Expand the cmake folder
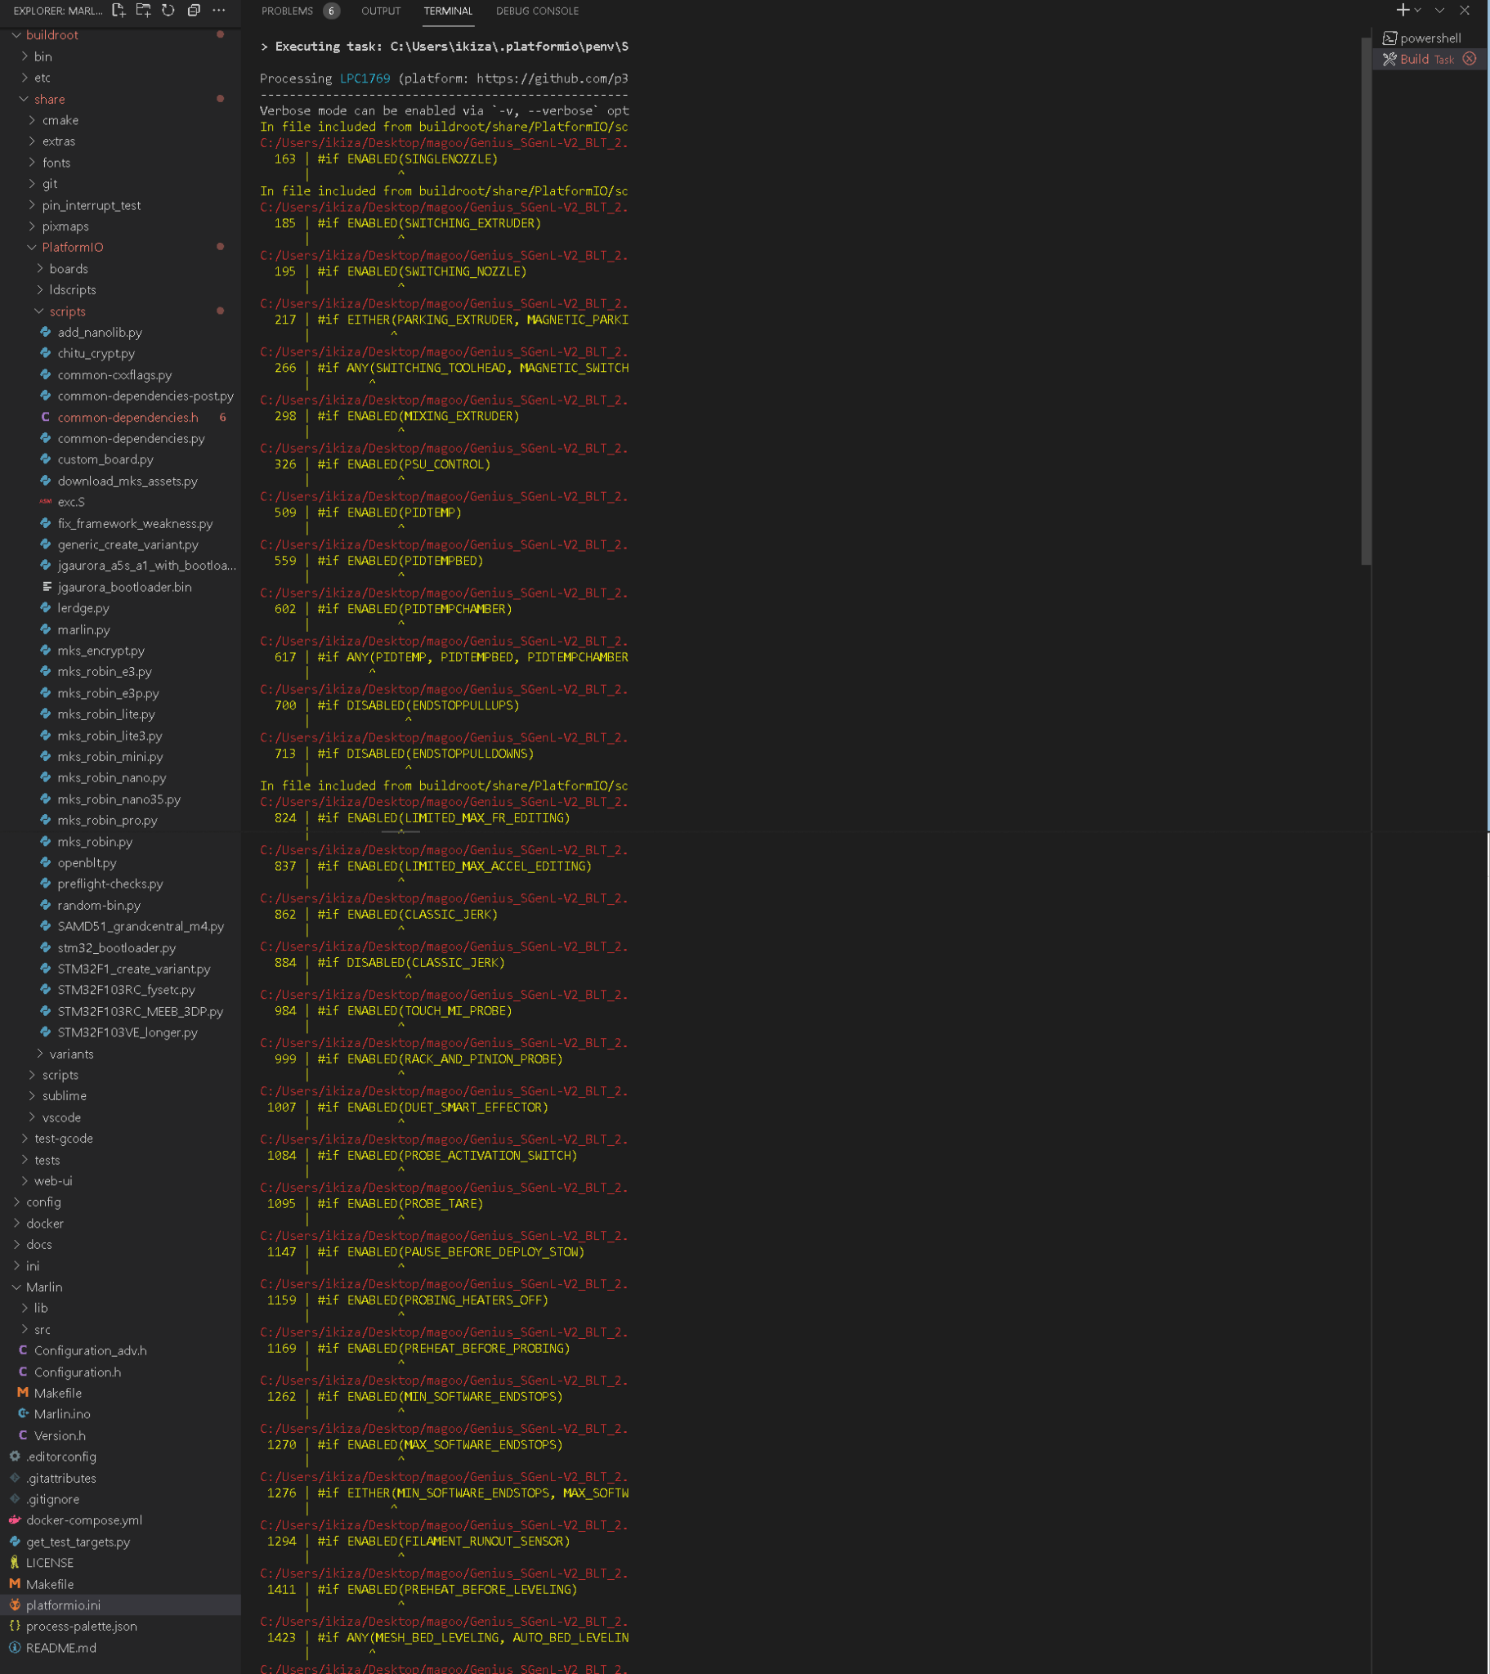Image resolution: width=1490 pixels, height=1674 pixels. point(33,120)
